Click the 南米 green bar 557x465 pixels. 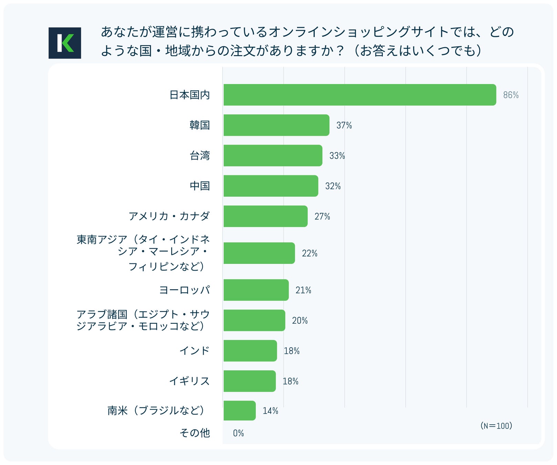pyautogui.click(x=239, y=411)
